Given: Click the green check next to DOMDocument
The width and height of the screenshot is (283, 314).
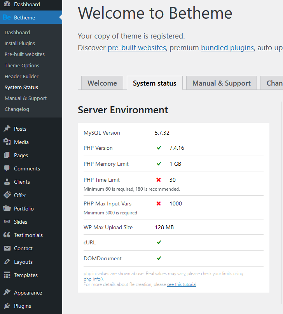Looking at the screenshot, I should [159, 258].
